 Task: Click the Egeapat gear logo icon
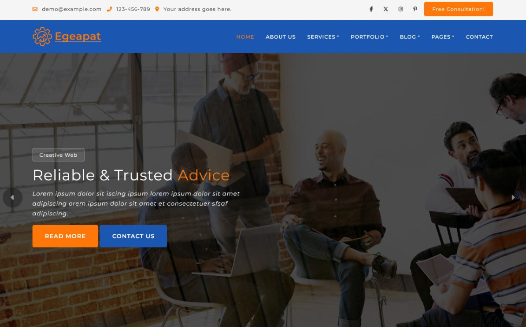[x=42, y=36]
